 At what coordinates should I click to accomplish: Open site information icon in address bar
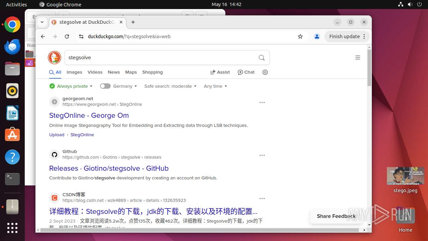point(81,36)
